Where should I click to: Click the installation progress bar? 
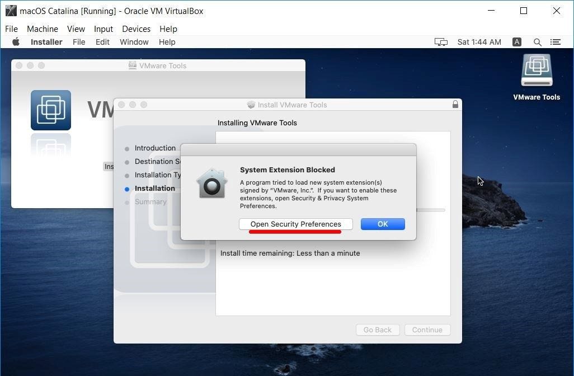coord(431,210)
